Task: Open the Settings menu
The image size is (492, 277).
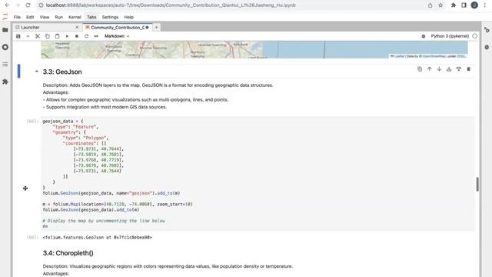Action: pyautogui.click(x=110, y=17)
